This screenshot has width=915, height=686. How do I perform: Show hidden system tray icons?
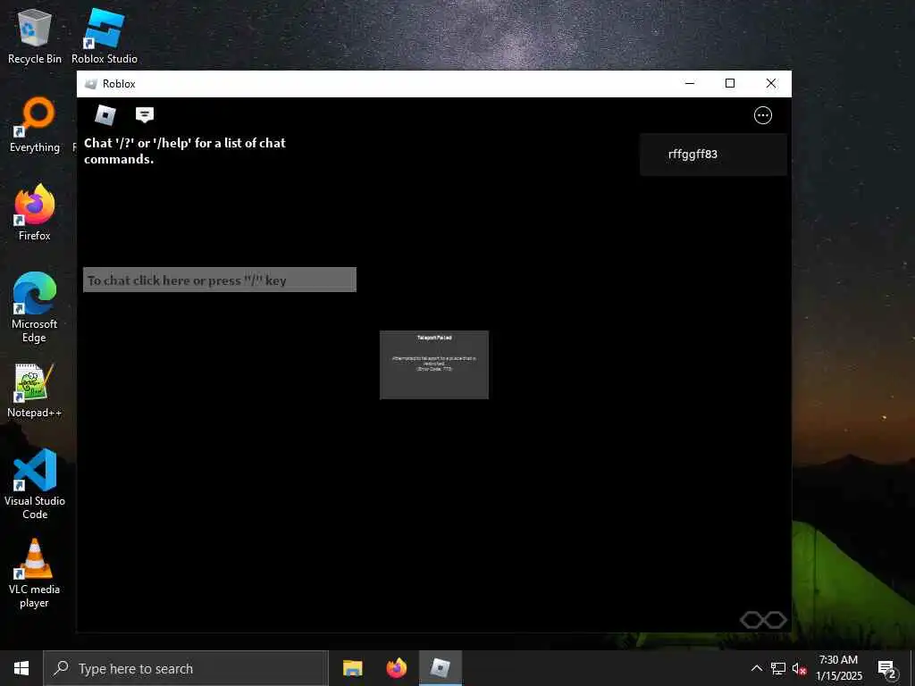tap(756, 668)
